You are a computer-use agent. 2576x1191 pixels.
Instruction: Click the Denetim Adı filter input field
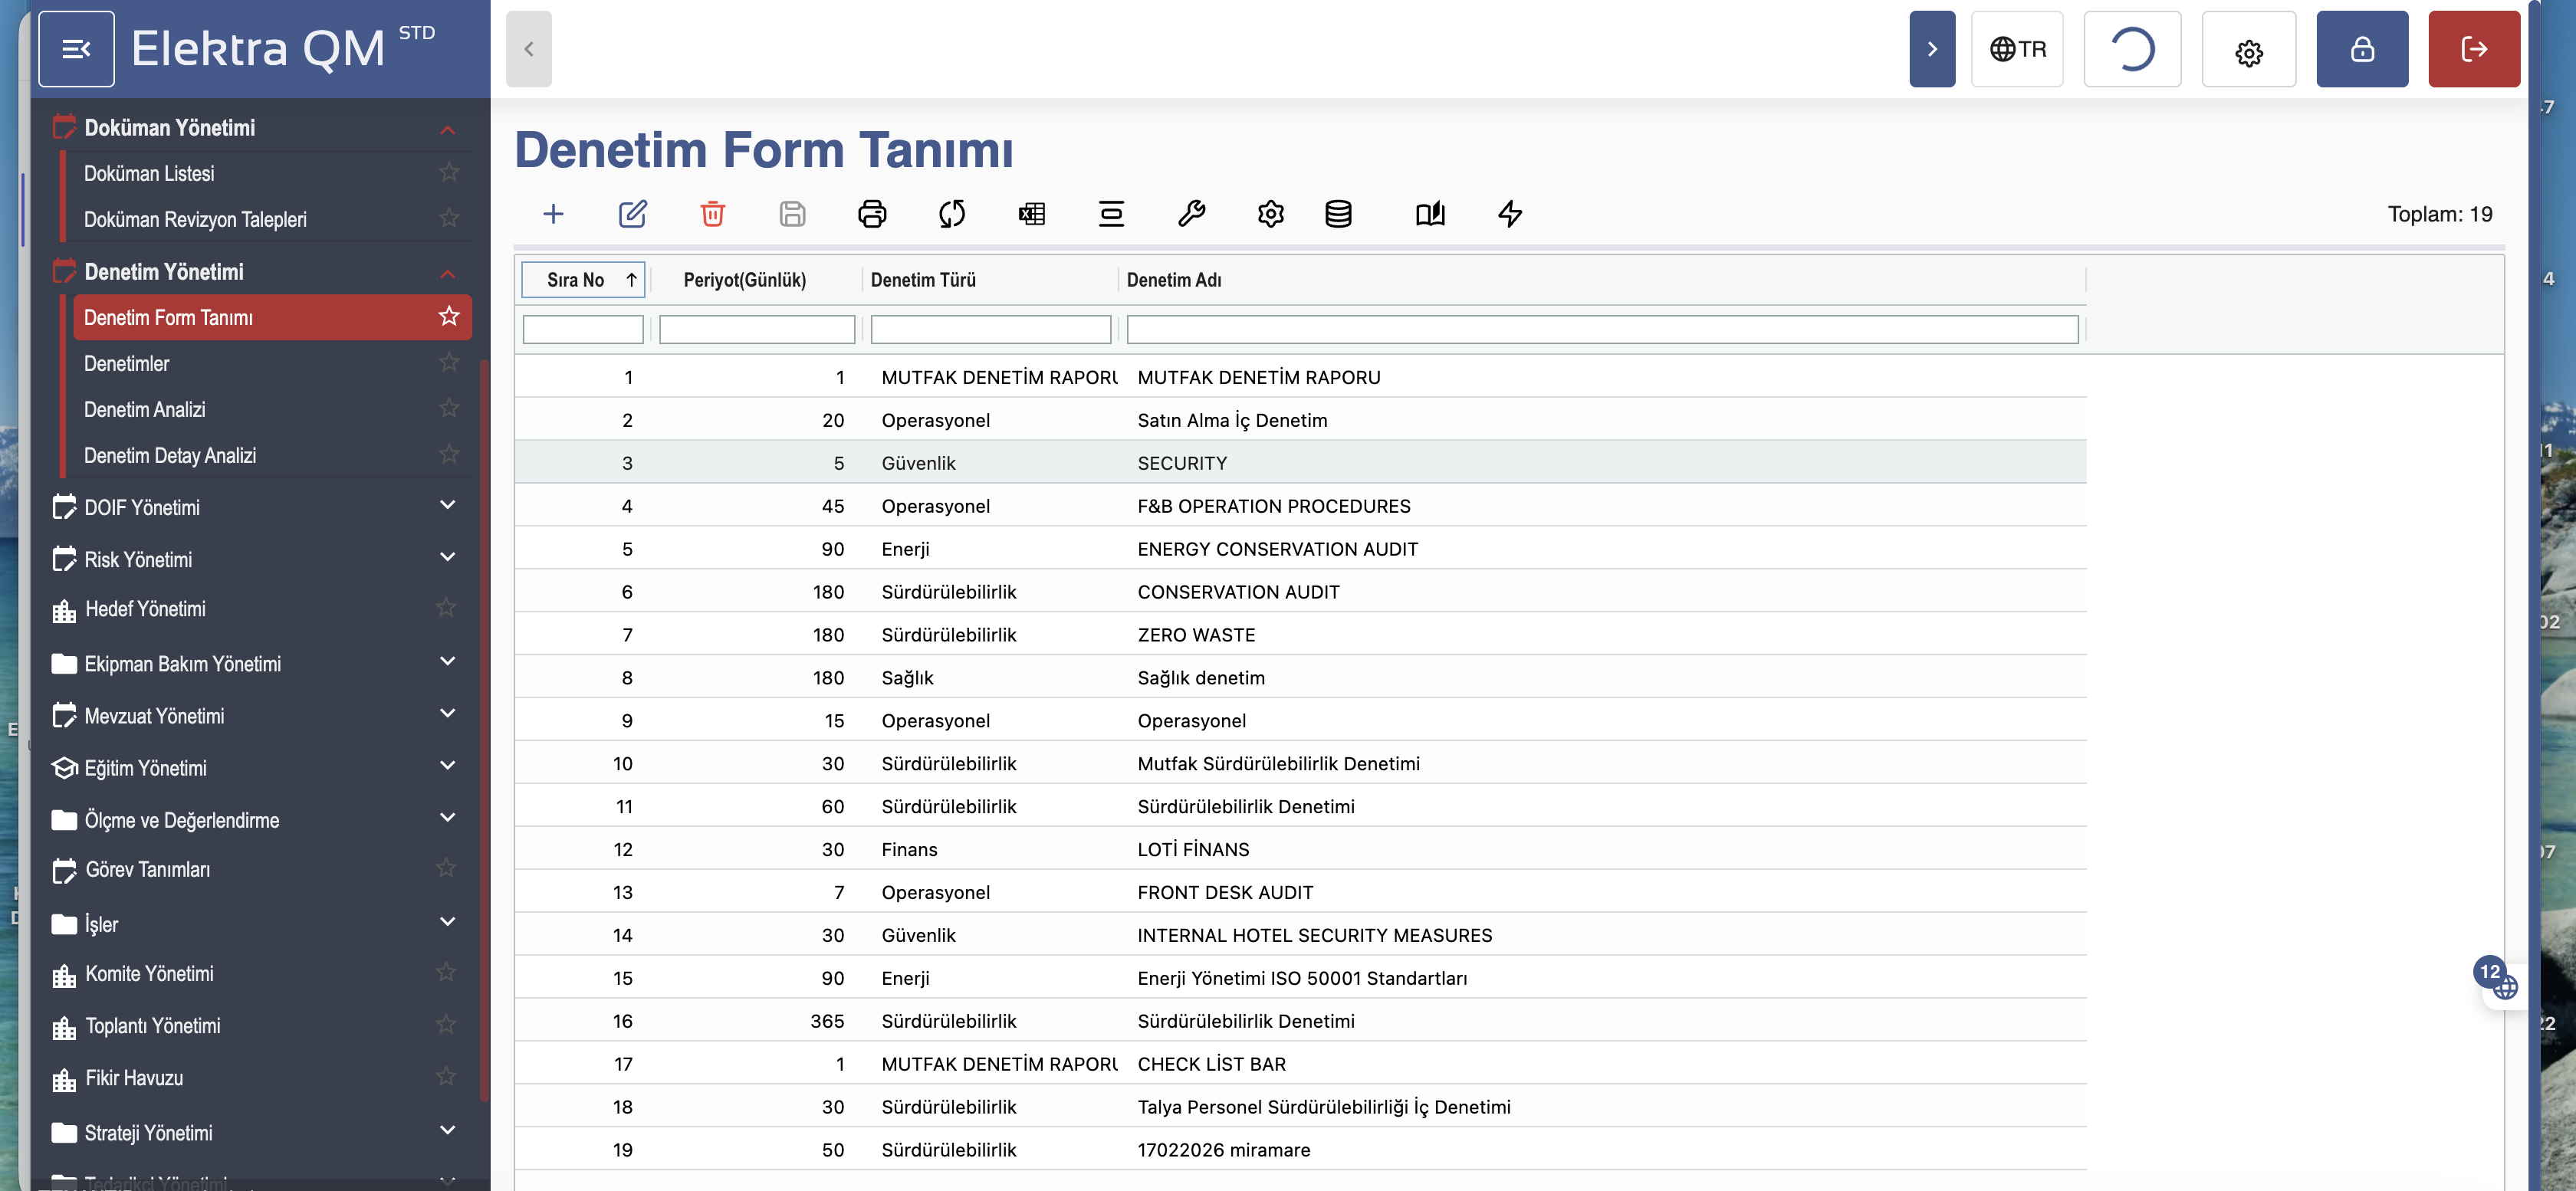coord(1601,329)
